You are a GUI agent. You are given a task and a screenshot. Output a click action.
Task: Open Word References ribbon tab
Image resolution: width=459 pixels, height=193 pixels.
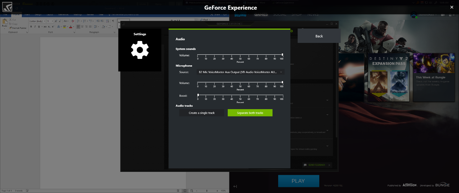tap(63, 14)
